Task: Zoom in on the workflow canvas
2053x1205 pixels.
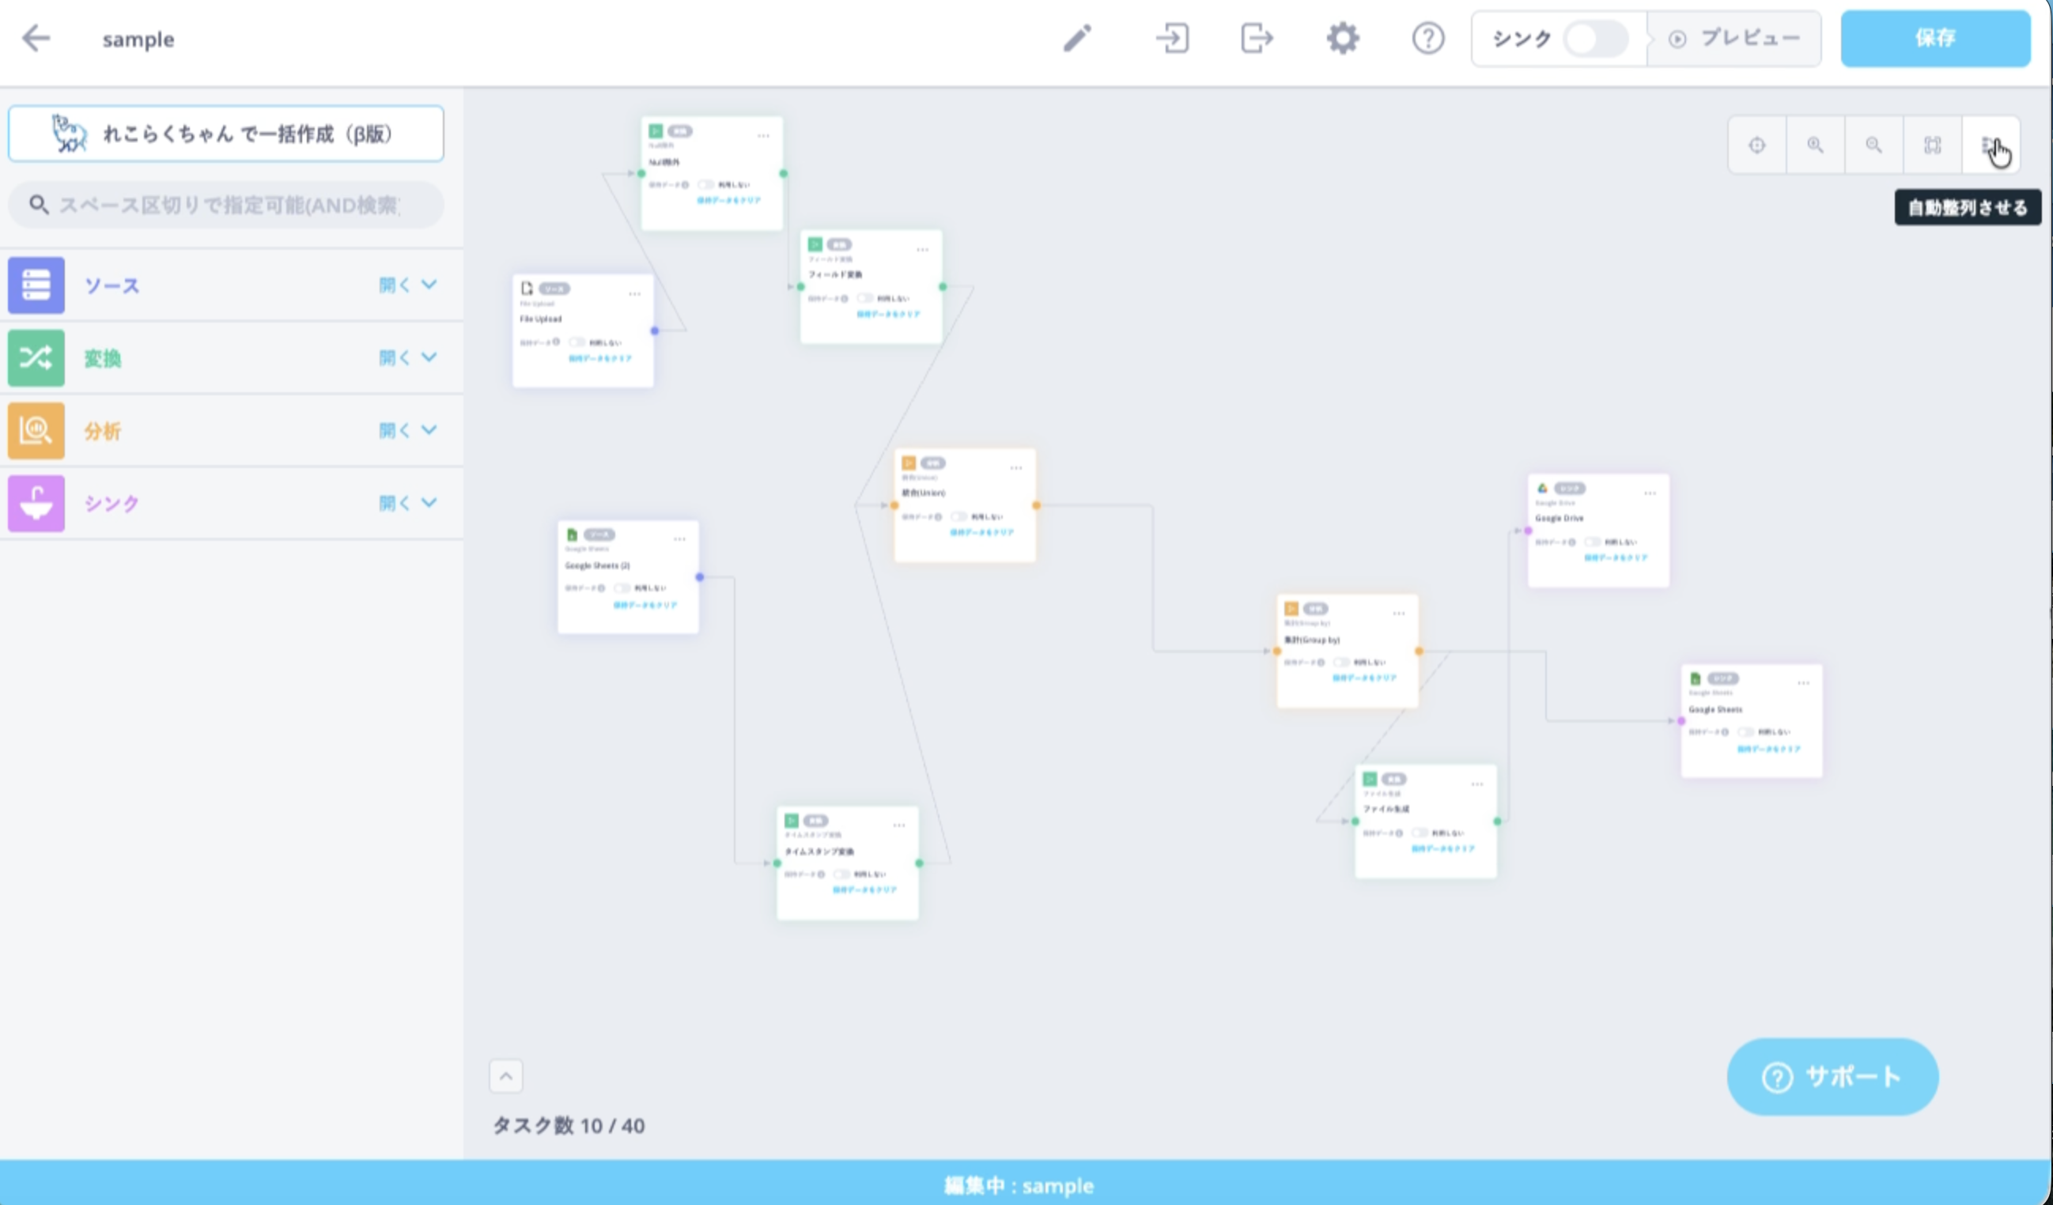Action: [x=1815, y=145]
